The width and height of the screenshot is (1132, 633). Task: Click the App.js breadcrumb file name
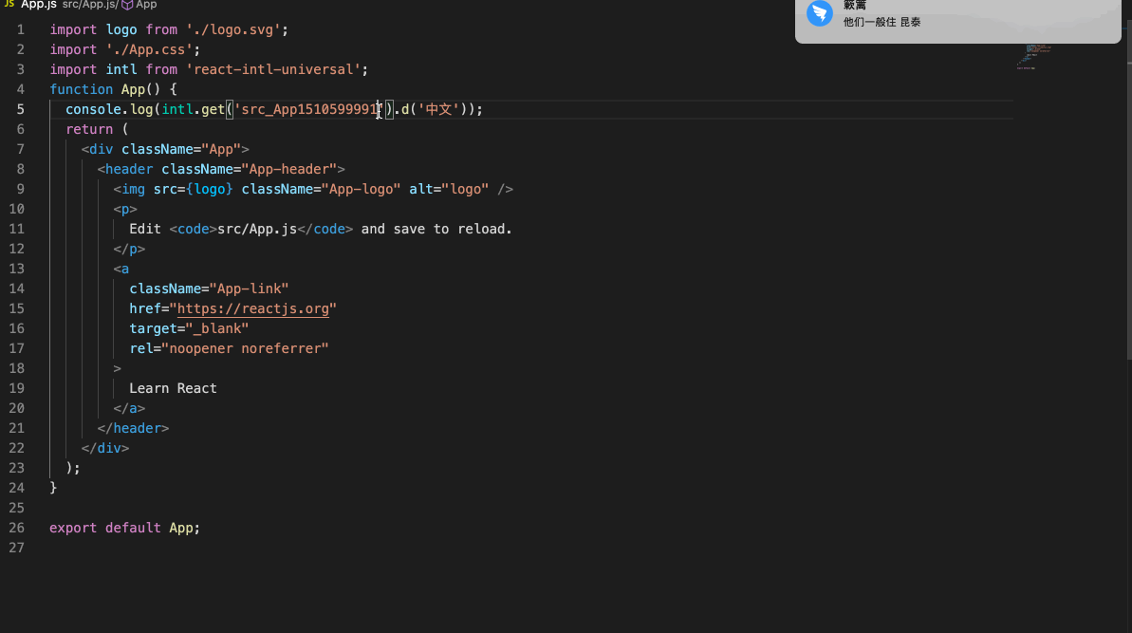[38, 5]
